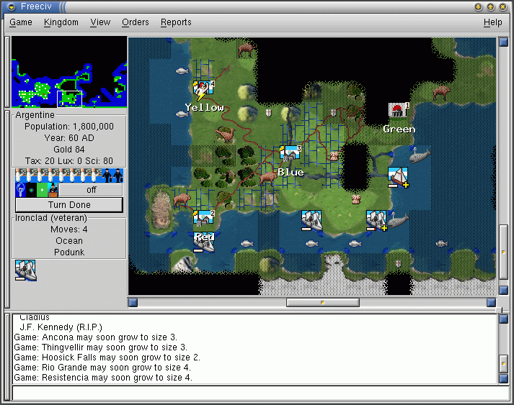Click the Yellow city on the map
This screenshot has height=405, width=514.
[204, 91]
